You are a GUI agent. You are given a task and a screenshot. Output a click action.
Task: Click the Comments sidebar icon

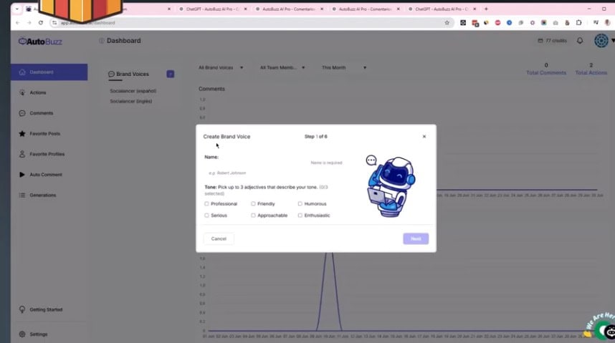(22, 113)
